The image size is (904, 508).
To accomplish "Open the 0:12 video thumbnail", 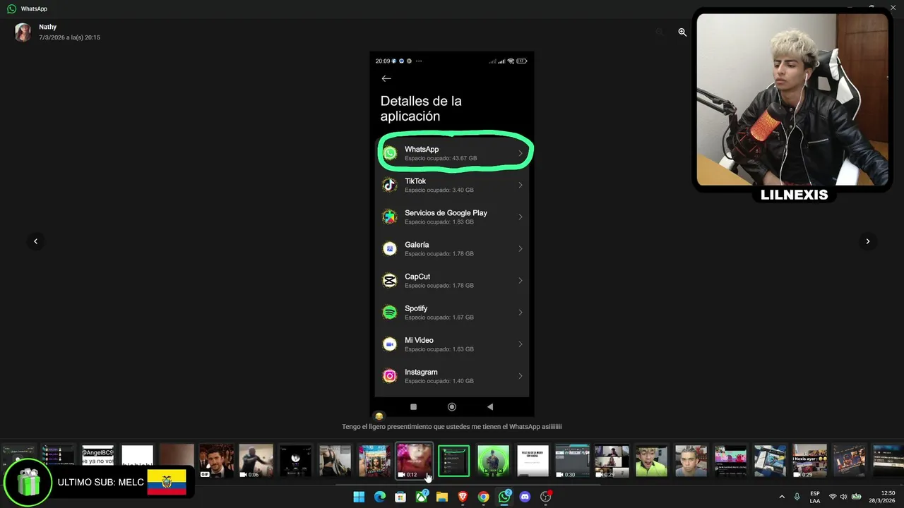I will click(x=414, y=461).
